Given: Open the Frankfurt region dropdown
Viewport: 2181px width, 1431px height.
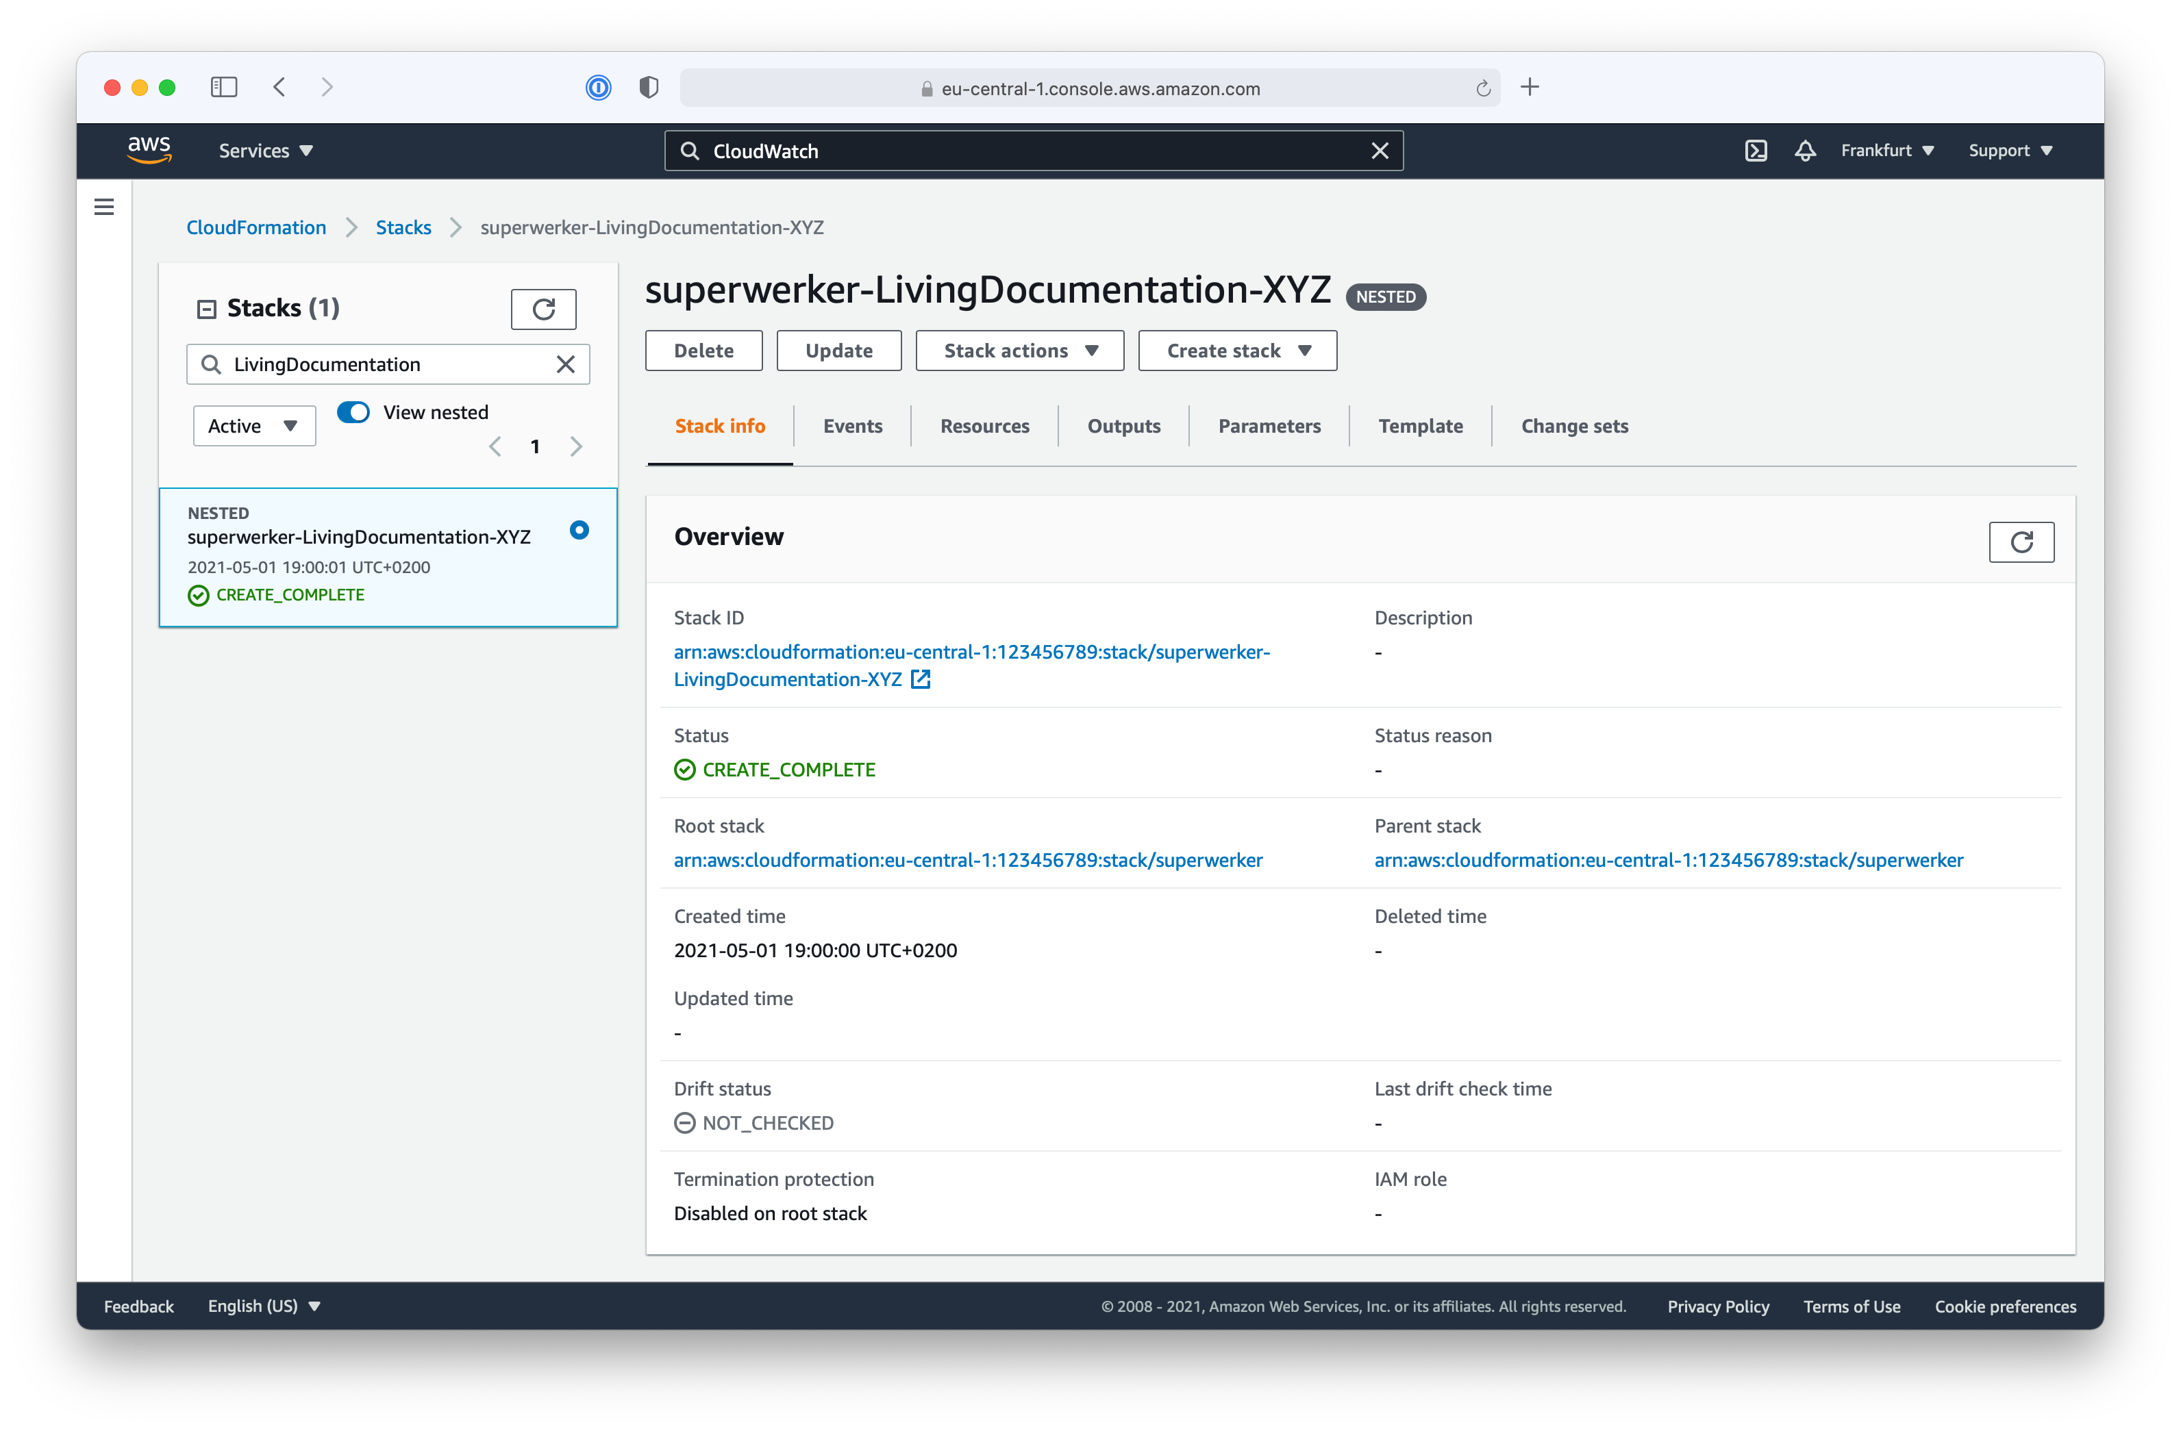Looking at the screenshot, I should [x=1887, y=150].
